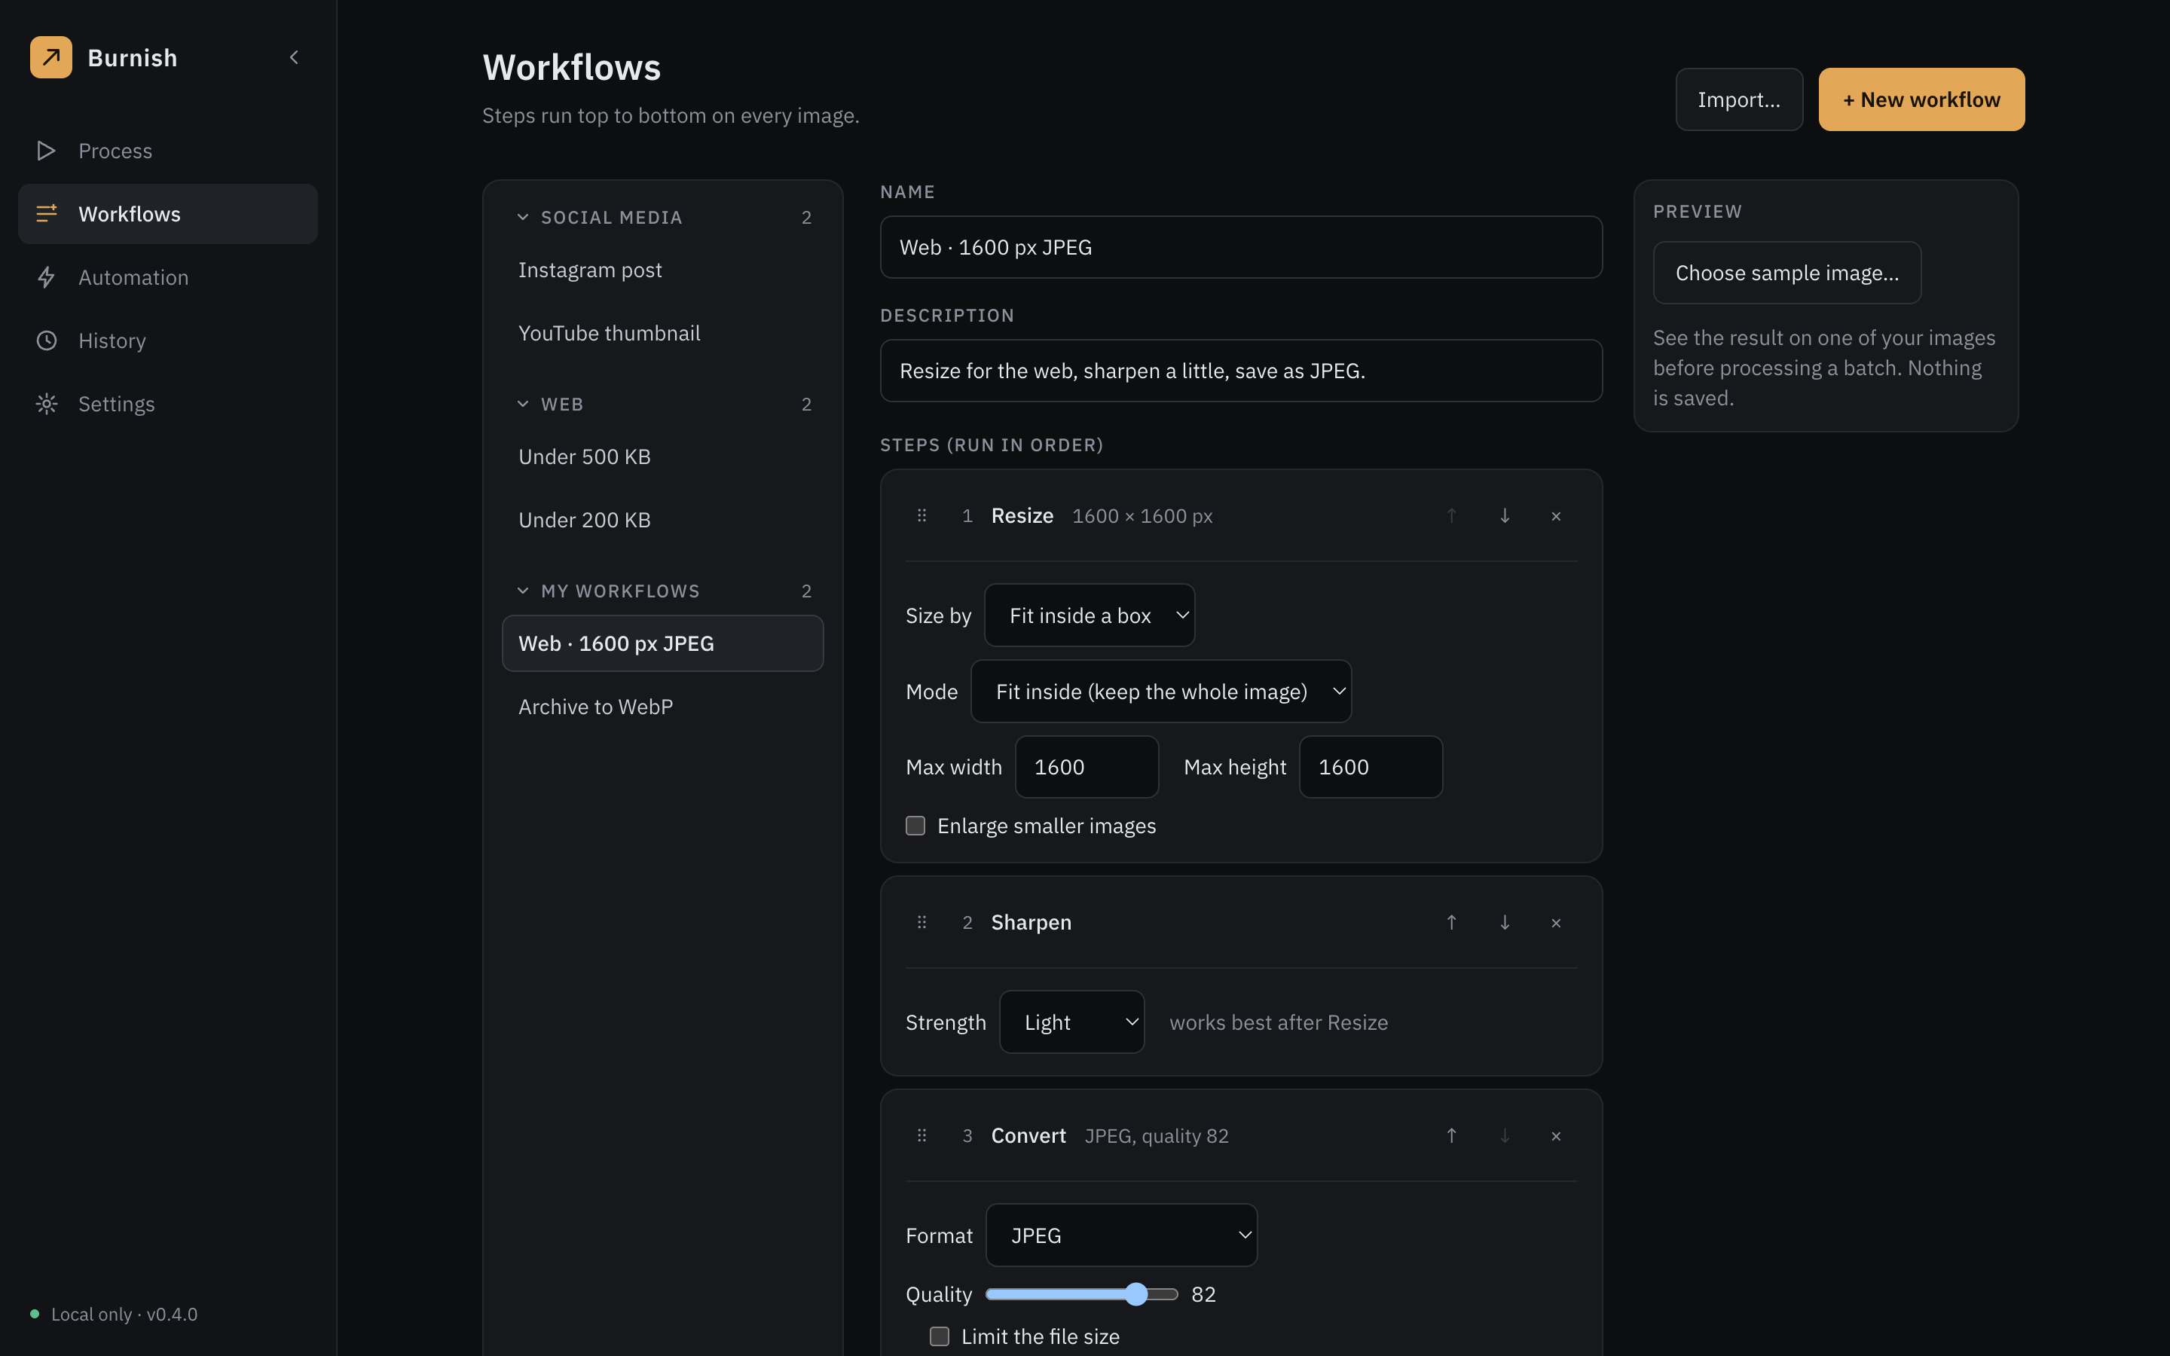Go to Automation in the sidebar
Screen dimensions: 2170x1356
[168, 277]
